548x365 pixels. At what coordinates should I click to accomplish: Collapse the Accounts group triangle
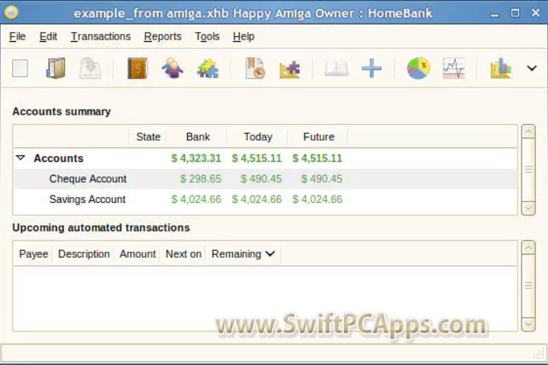coord(21,158)
